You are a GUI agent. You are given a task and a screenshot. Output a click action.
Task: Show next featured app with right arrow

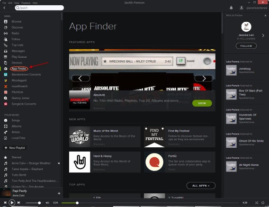204,79
